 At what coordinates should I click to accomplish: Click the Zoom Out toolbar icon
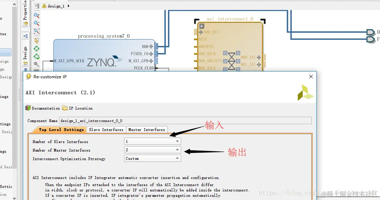37,23
